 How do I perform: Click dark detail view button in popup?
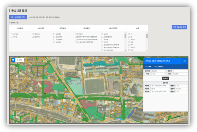point(165,78)
